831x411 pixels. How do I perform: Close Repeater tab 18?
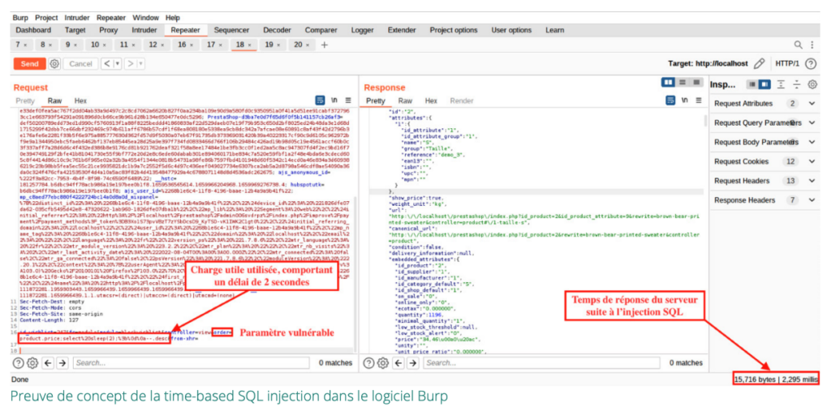[x=250, y=45]
